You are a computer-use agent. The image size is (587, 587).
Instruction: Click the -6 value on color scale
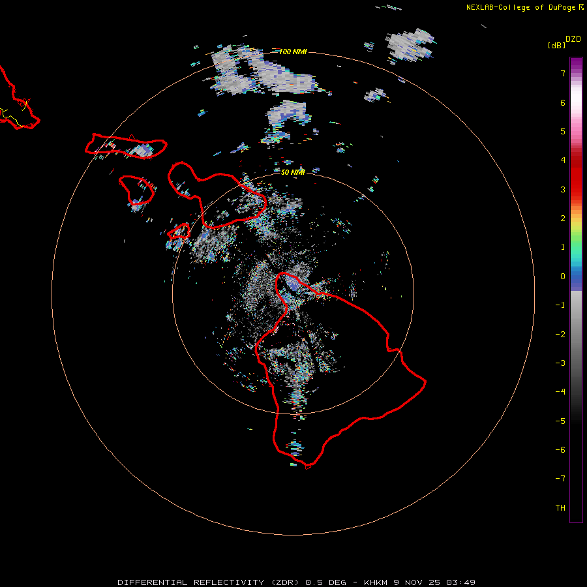560,450
